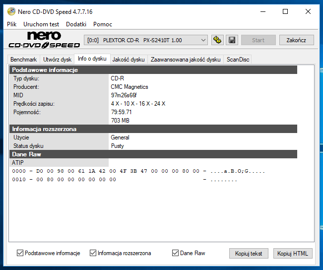Switch to the Utwórz dysk tab

pyautogui.click(x=57, y=60)
